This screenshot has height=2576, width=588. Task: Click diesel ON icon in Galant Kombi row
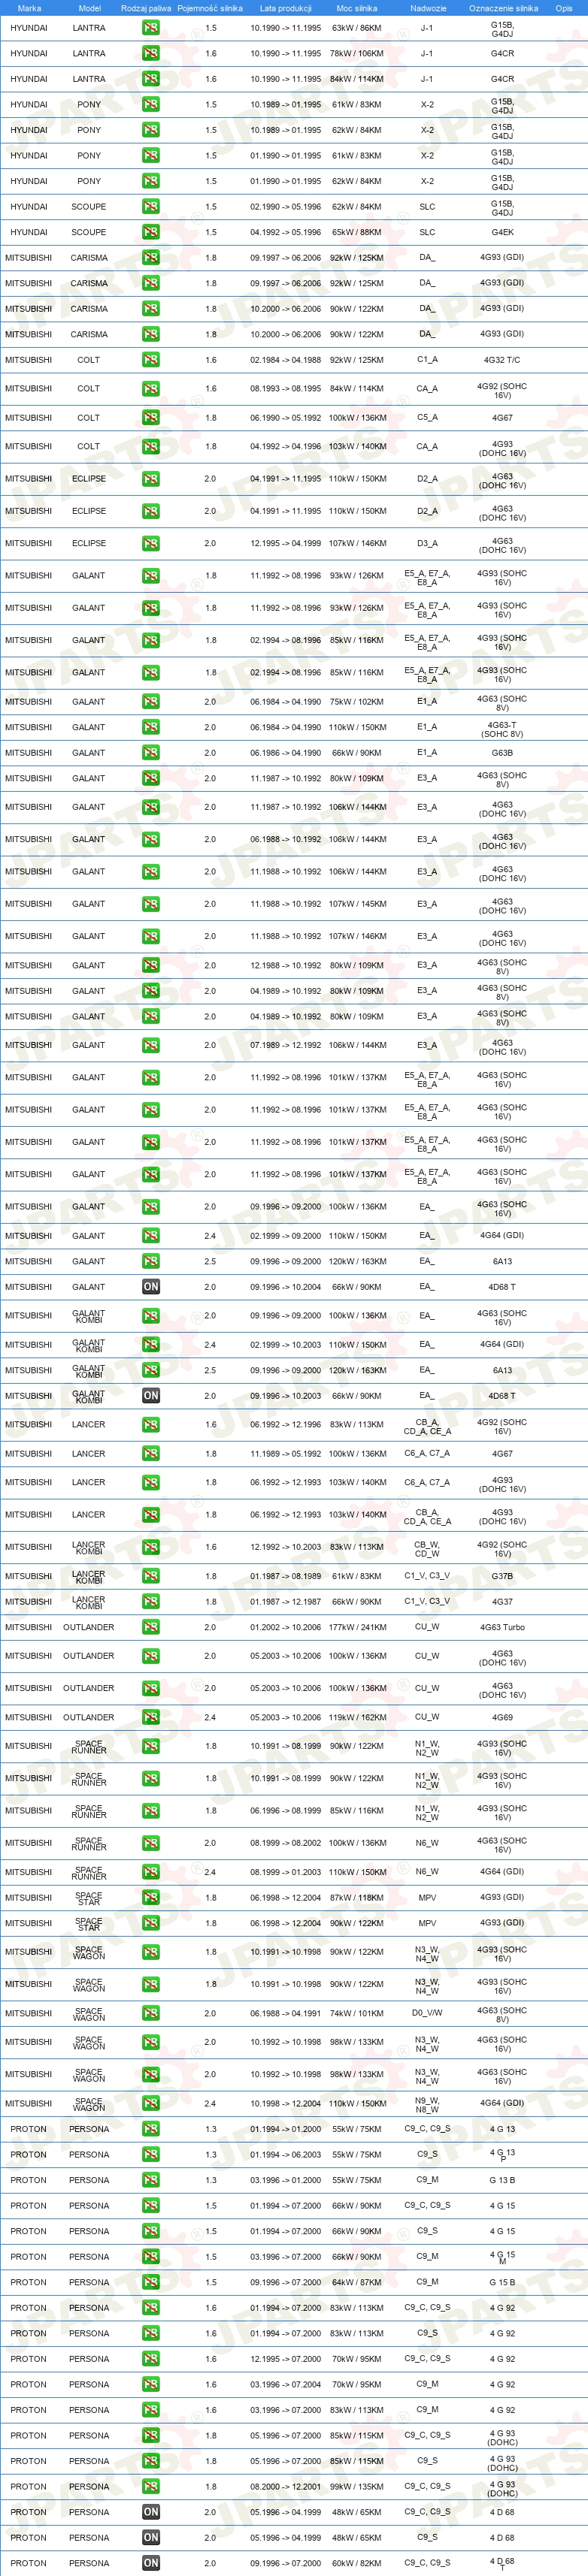(x=150, y=1396)
